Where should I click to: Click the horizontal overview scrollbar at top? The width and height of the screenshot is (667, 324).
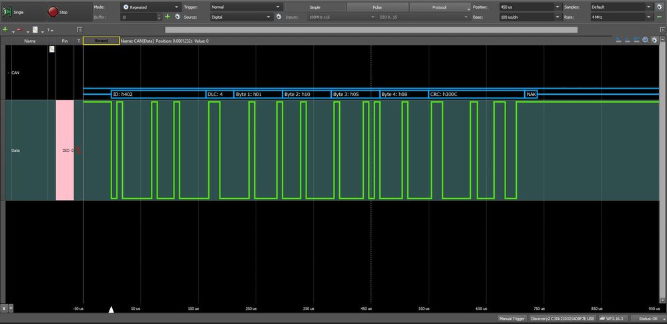tap(371, 30)
